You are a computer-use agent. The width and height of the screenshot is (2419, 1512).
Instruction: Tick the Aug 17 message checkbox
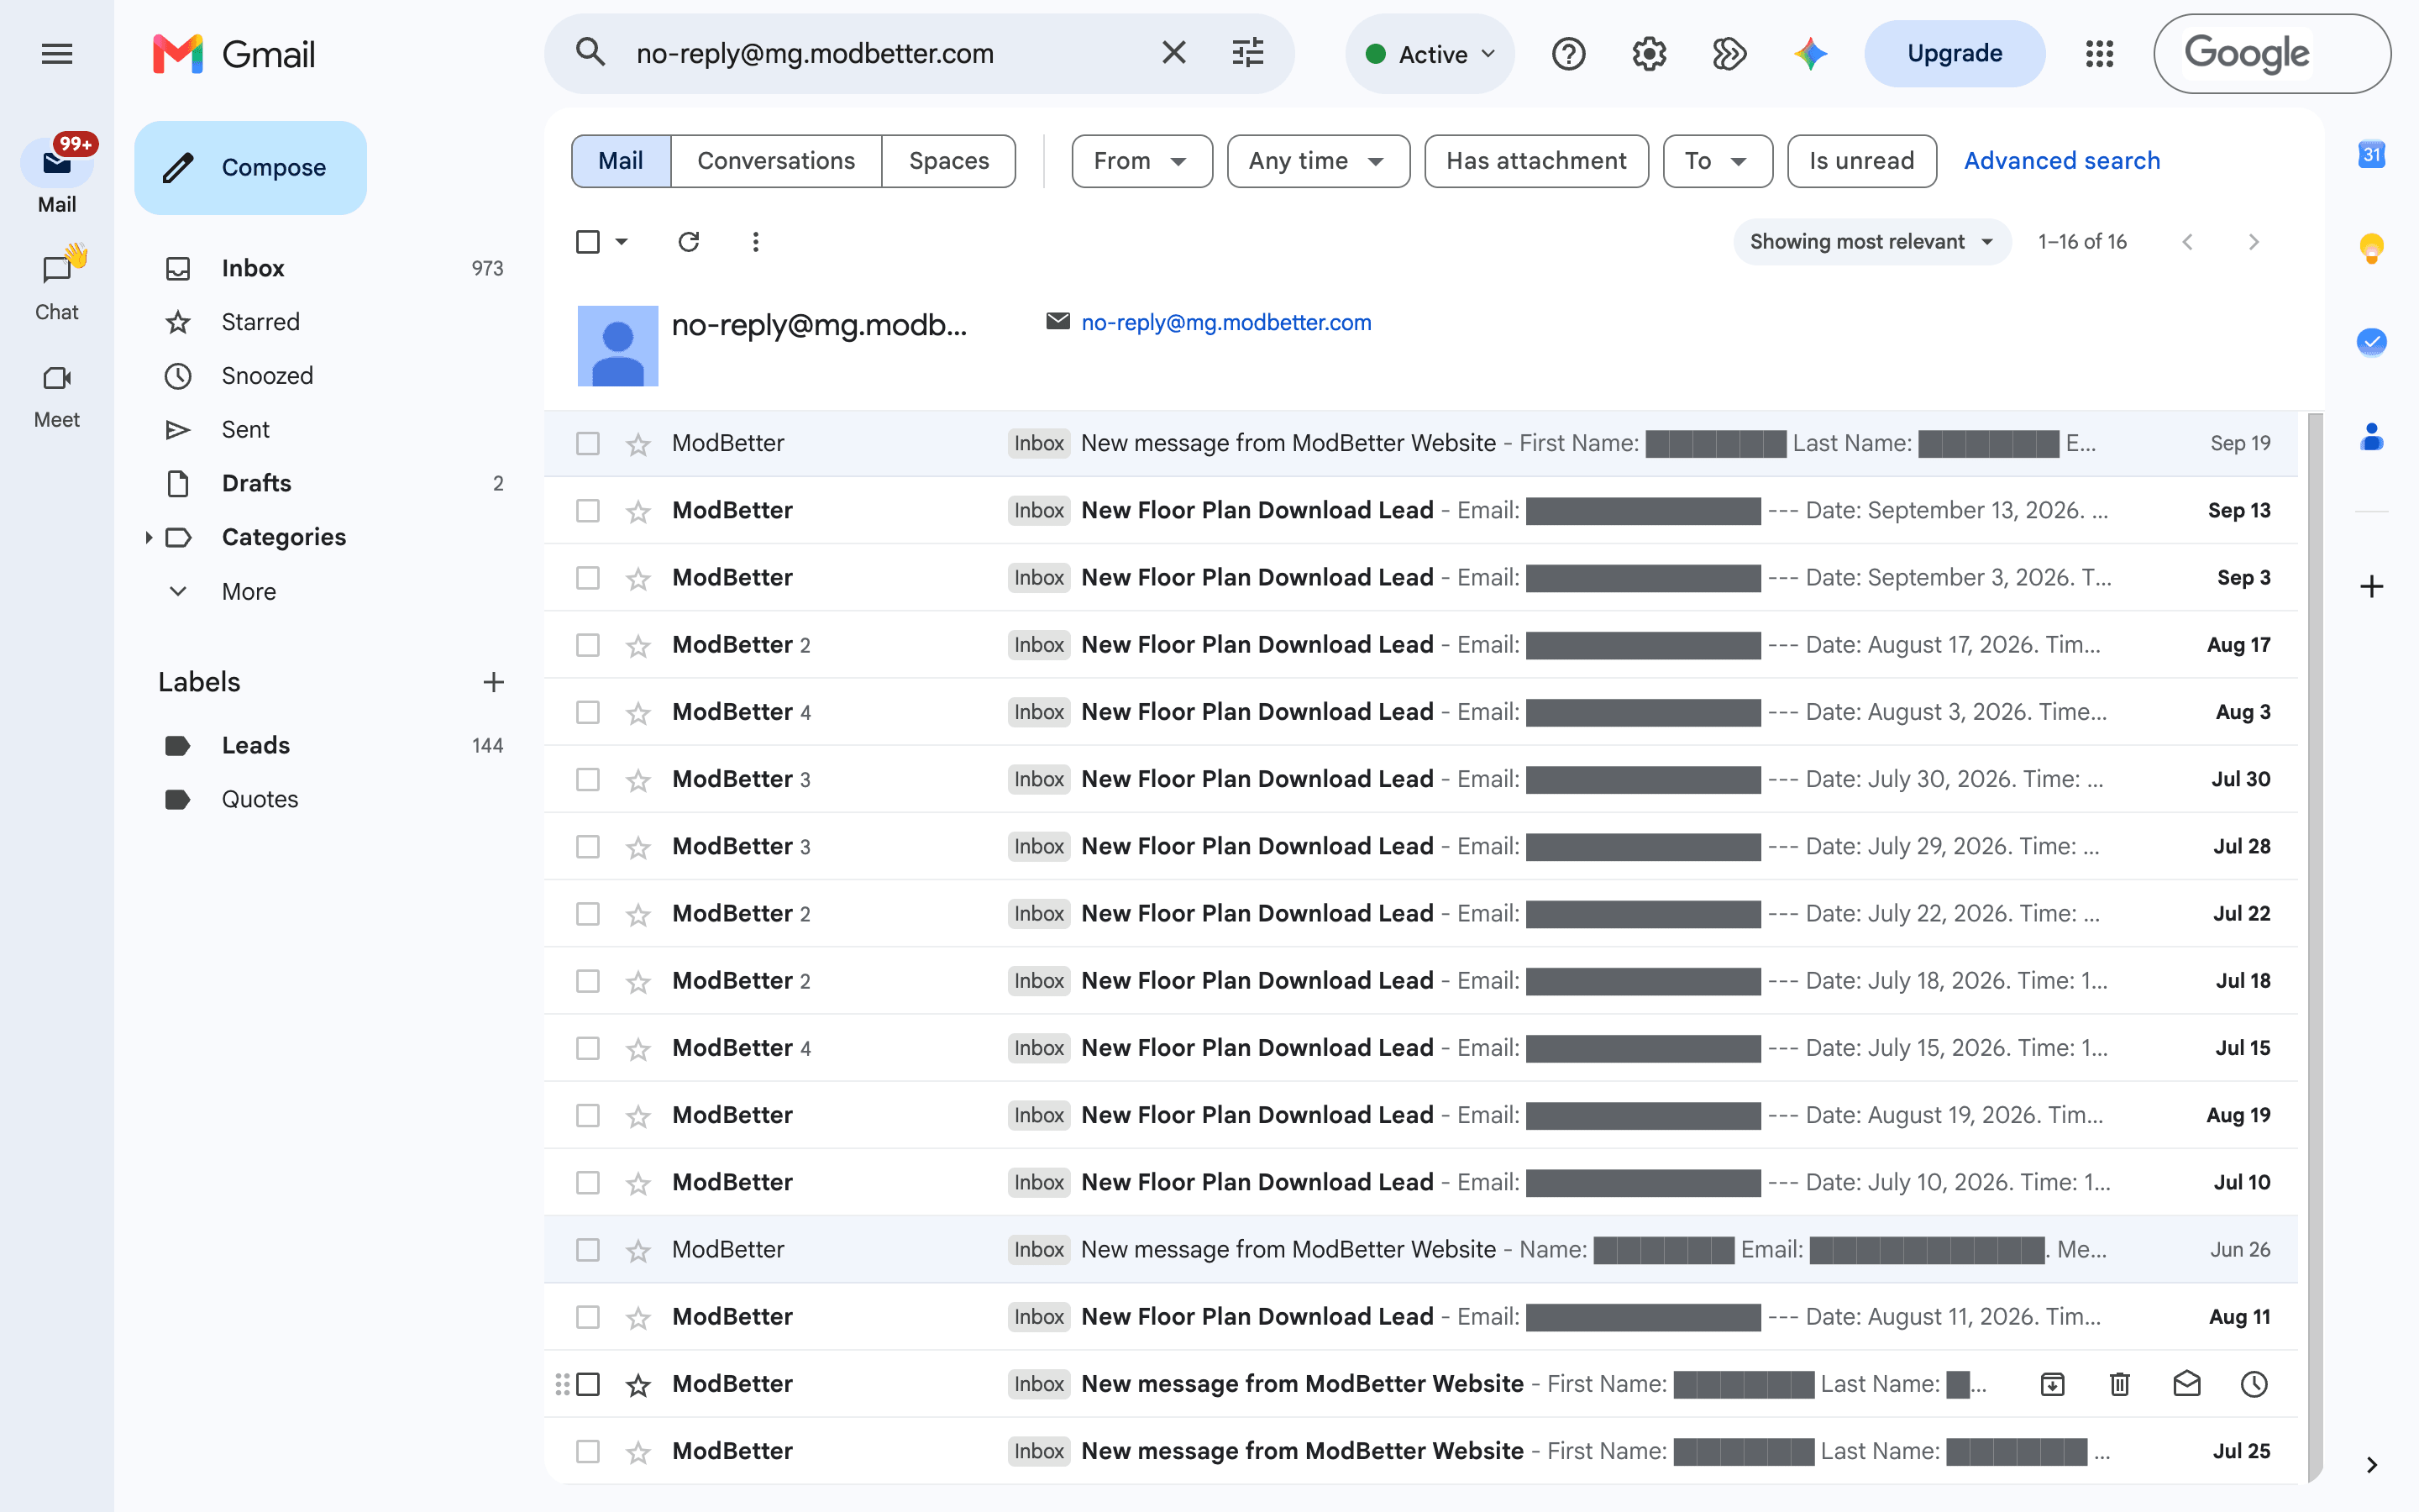point(588,645)
